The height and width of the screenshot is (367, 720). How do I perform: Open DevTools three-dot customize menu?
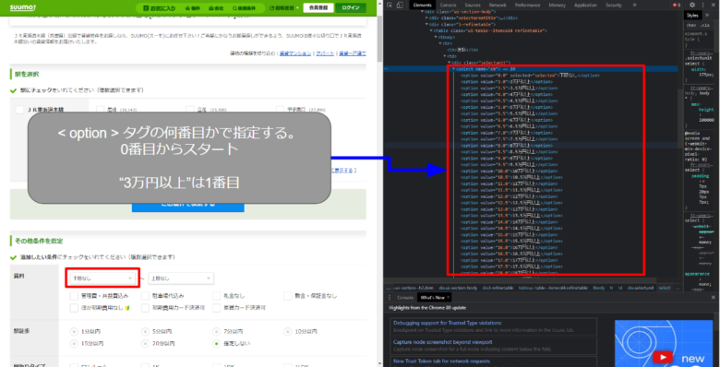tap(702, 5)
